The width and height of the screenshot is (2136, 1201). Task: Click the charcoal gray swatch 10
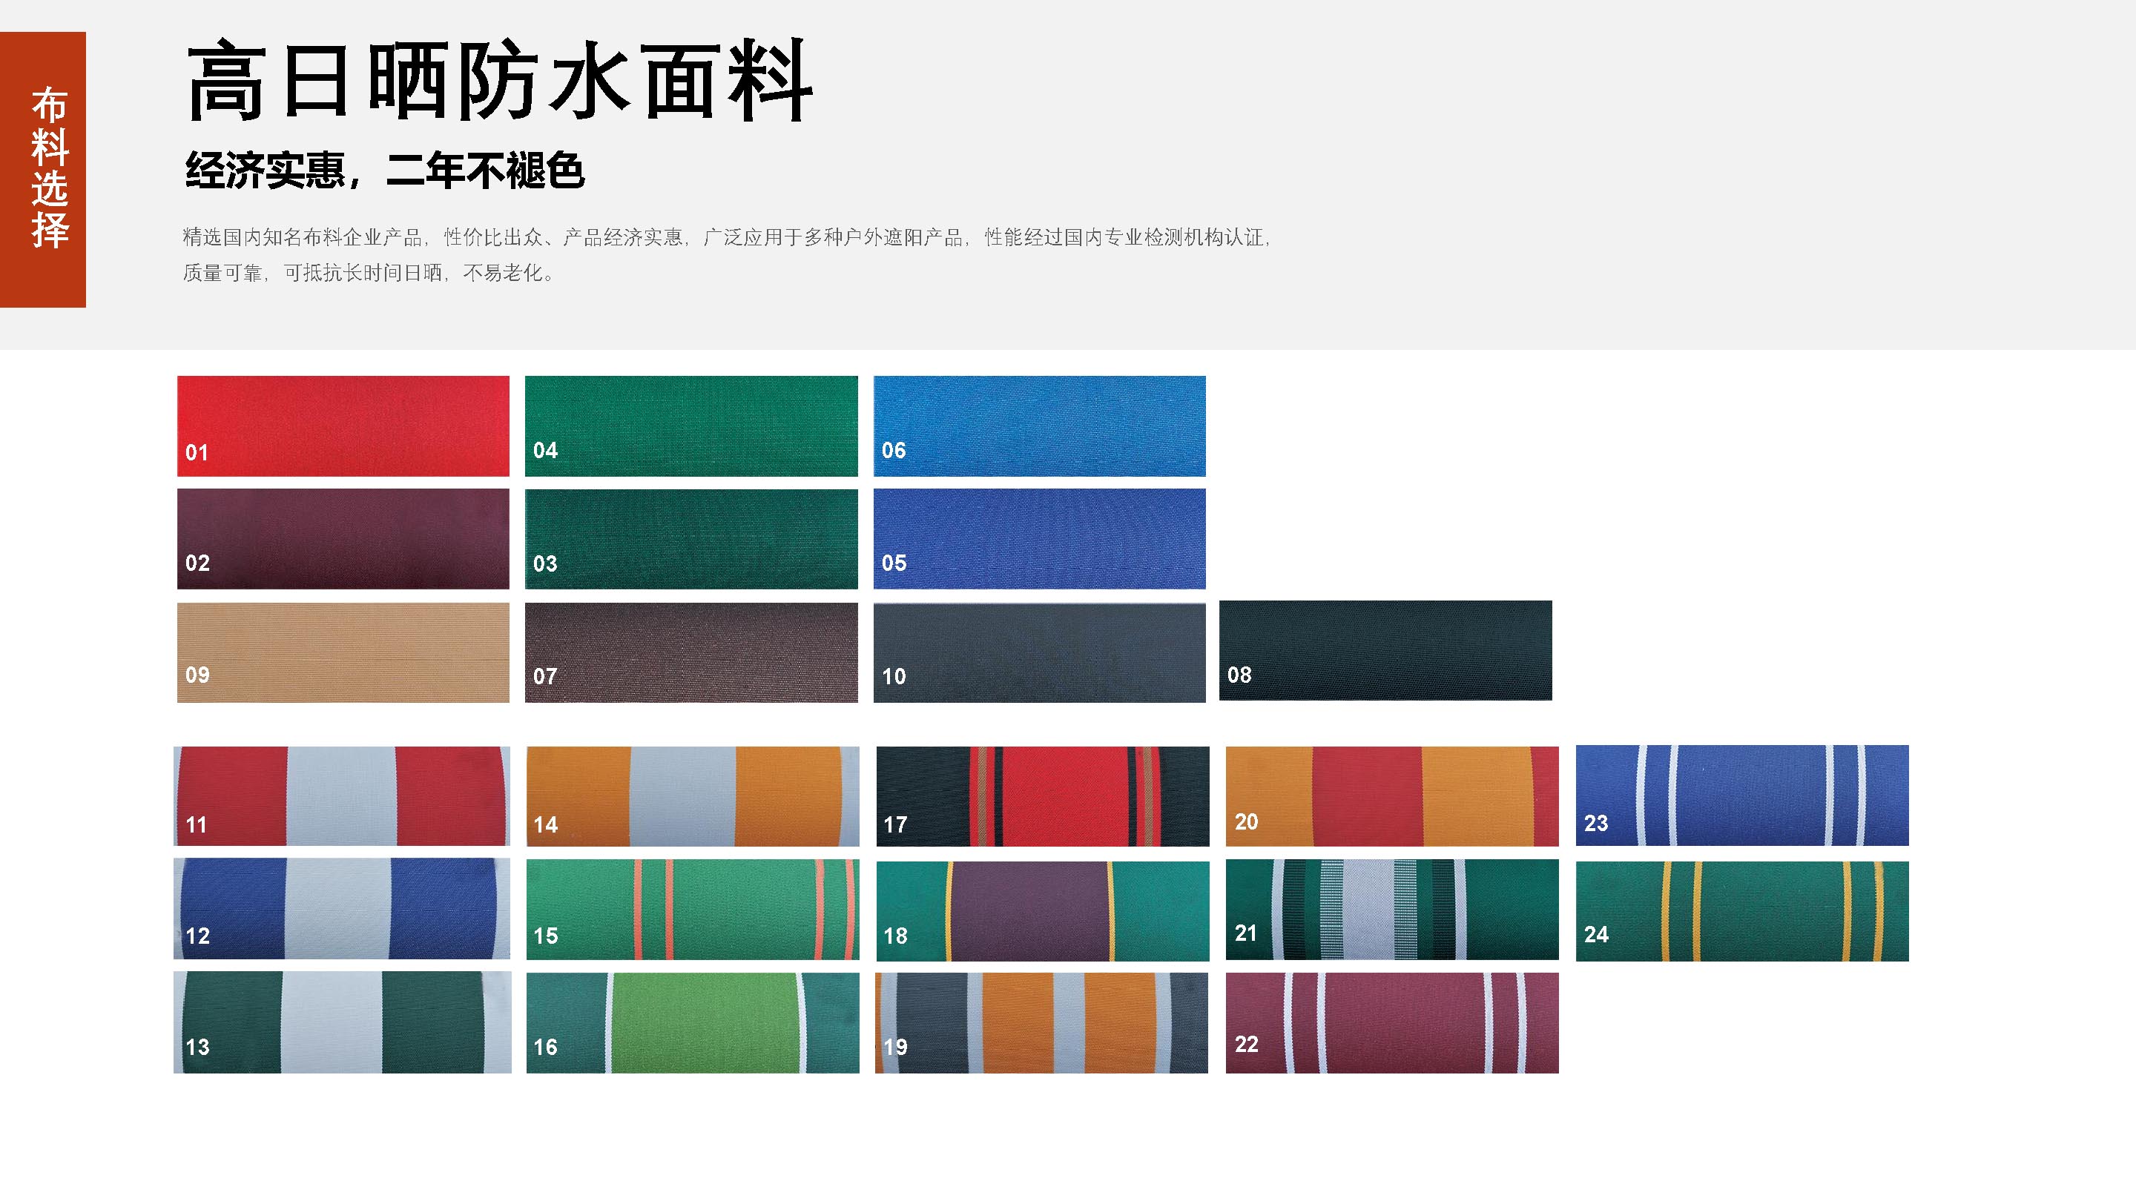pyautogui.click(x=1039, y=652)
